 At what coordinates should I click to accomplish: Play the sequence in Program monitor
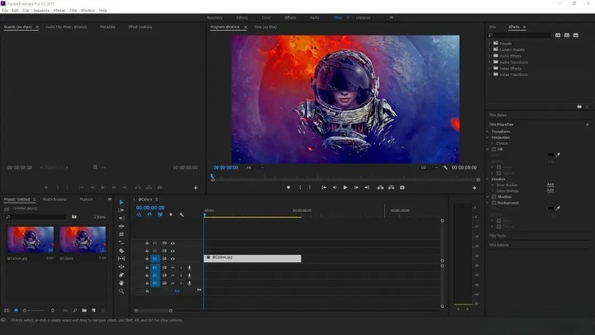coord(345,188)
